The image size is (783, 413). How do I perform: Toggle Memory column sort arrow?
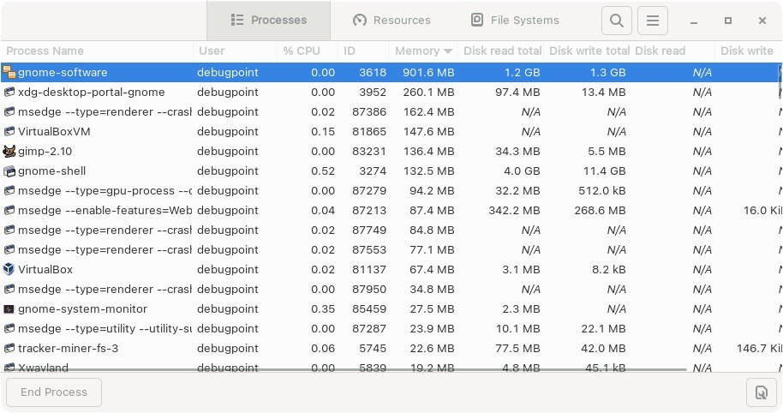pyautogui.click(x=448, y=51)
